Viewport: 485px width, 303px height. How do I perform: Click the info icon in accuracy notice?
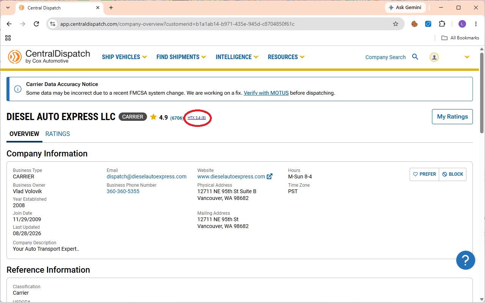tap(18, 89)
